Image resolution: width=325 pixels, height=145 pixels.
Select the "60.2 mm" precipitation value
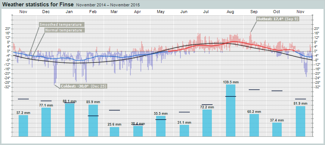click(254, 112)
